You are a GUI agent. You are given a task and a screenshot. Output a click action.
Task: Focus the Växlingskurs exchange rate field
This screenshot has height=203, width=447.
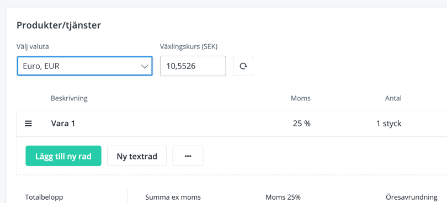(x=193, y=66)
